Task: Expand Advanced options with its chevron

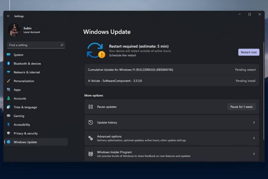Action: (x=254, y=138)
